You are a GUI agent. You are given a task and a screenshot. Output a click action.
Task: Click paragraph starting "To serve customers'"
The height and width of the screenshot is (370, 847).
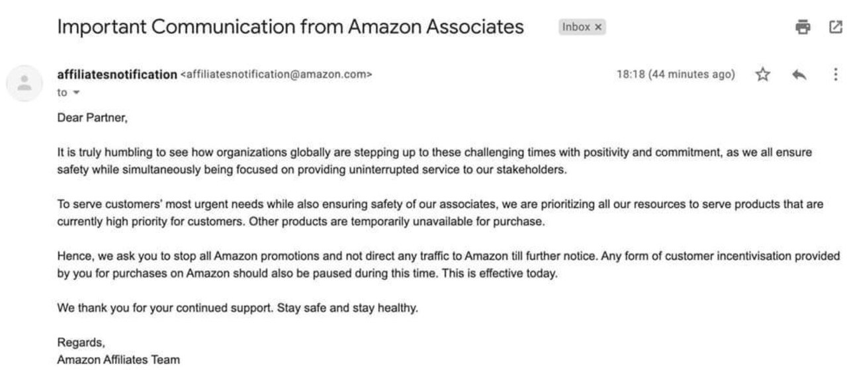(441, 213)
